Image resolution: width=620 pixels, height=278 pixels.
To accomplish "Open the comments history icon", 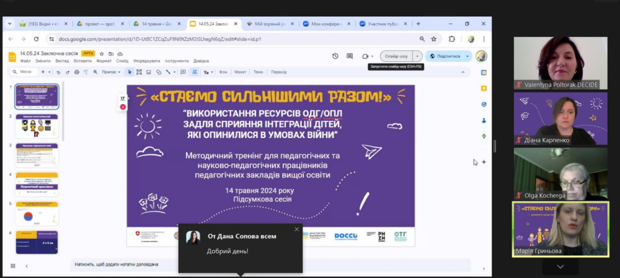I will pos(350,56).
